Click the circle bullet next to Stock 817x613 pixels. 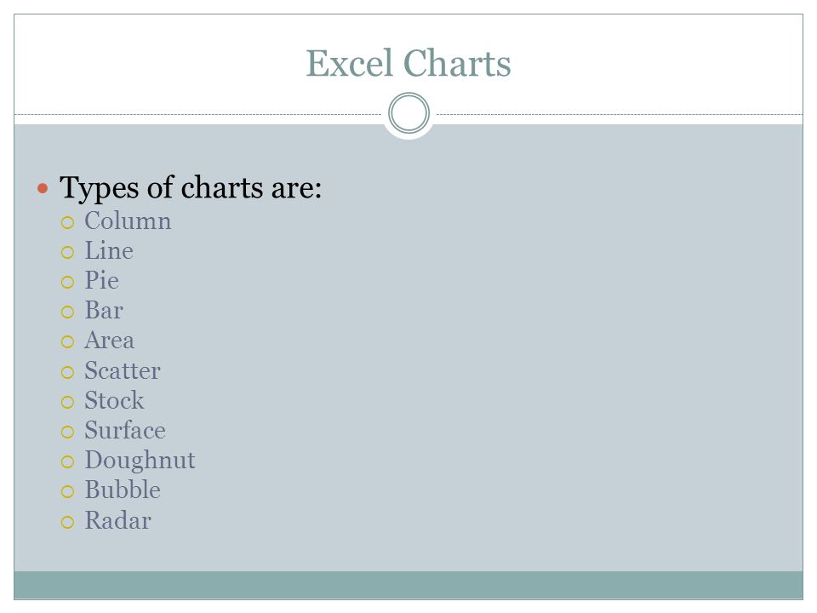(x=68, y=403)
